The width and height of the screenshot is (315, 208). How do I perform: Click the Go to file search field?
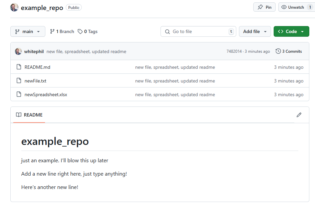tap(198, 32)
